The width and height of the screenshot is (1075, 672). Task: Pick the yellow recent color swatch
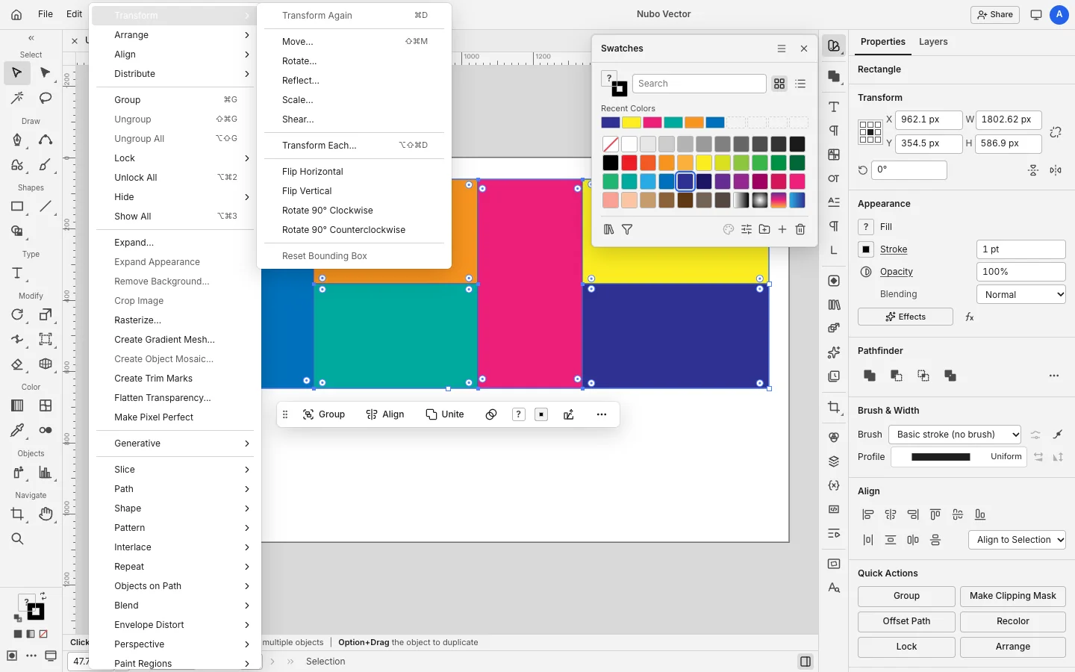point(632,122)
